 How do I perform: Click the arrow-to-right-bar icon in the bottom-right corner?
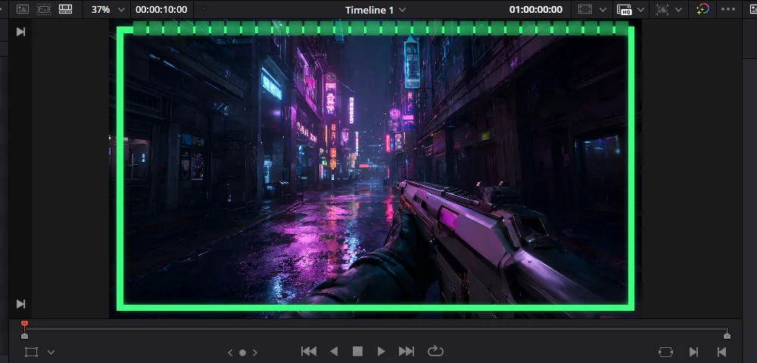pyautogui.click(x=693, y=352)
